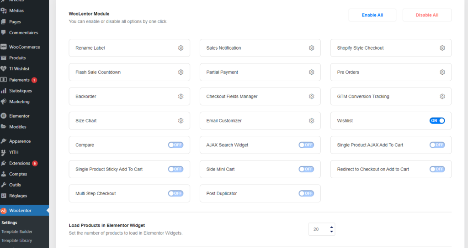Viewport: 468px width, 248px height.
Task: Click the Sales Notification gear icon
Action: tap(311, 48)
